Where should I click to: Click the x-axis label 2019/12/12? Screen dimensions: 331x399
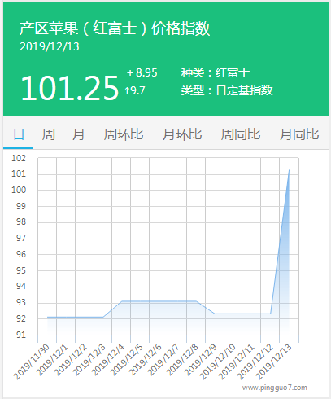tap(256, 362)
